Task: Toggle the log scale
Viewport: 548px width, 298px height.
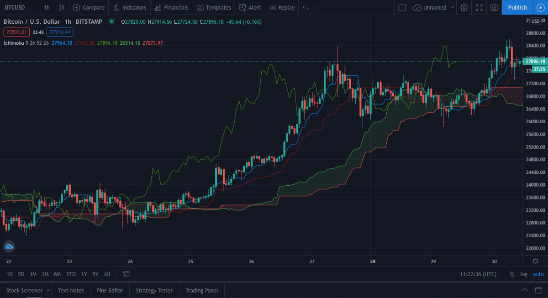Action: click(x=523, y=274)
